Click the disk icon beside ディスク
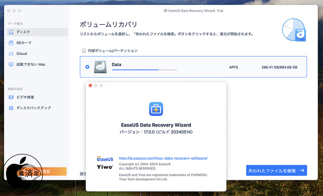This screenshot has width=323, height=196. (11, 32)
